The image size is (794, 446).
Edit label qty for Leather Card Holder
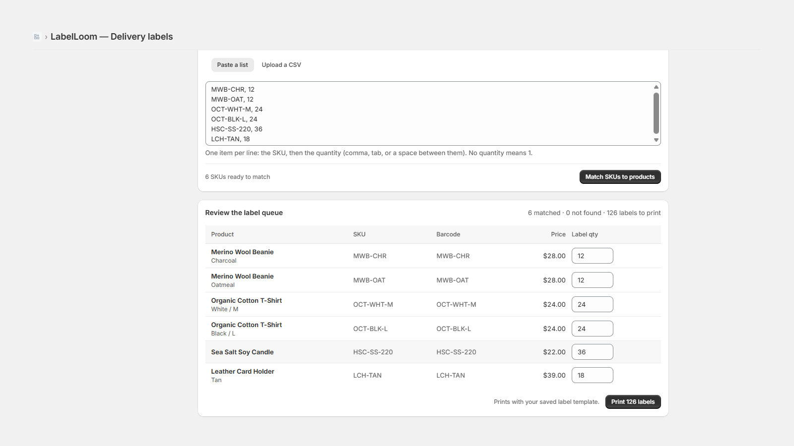coord(592,375)
